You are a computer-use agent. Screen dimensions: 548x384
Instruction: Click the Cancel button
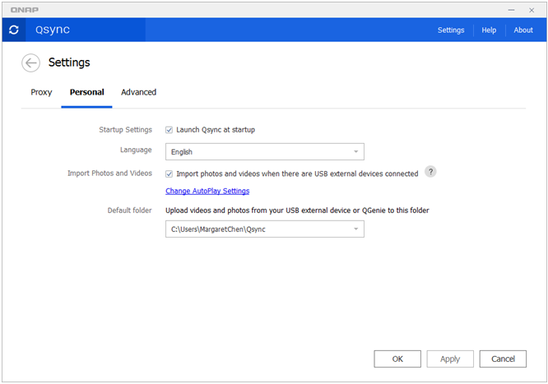click(503, 359)
